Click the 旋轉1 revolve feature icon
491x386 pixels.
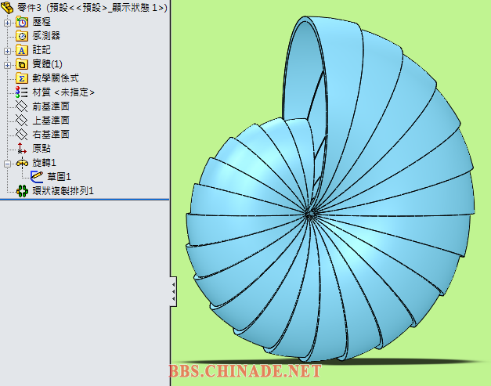click(x=22, y=163)
